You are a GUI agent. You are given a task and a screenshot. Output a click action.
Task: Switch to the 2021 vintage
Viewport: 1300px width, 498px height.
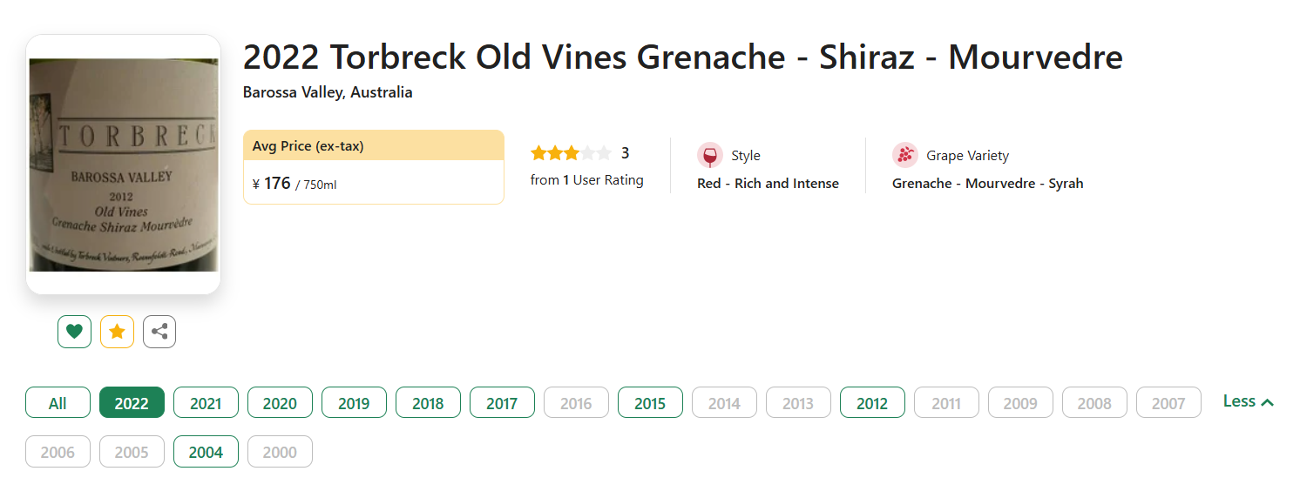tap(206, 403)
